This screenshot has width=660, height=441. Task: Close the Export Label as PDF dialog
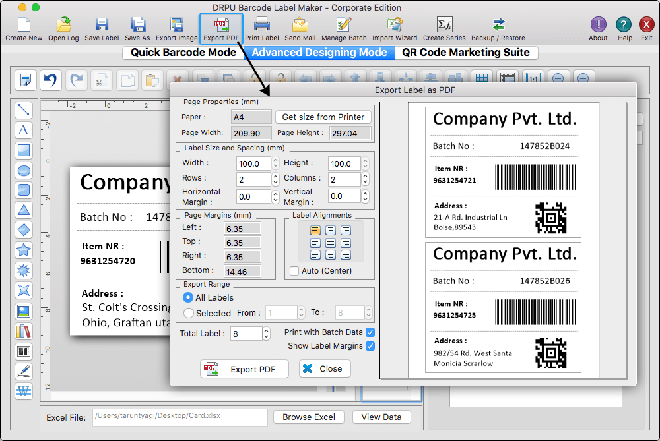325,368
